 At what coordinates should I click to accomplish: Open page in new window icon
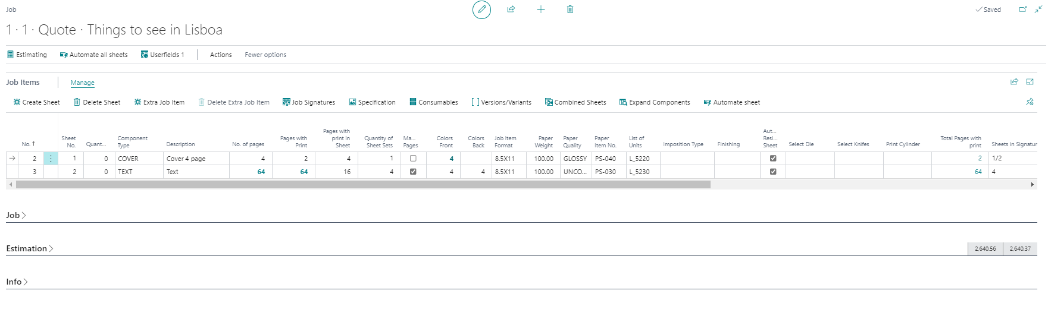tap(1023, 10)
